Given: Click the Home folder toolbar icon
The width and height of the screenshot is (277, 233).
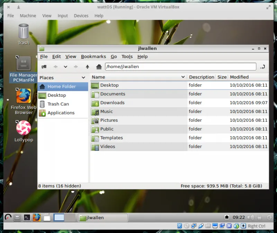Looking at the screenshot, I should pyautogui.click(x=99, y=67).
